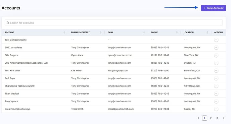Go to next page arrow

(224, 118)
